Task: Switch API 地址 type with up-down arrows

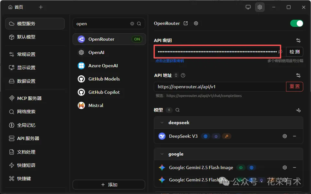Action: pos(176,75)
